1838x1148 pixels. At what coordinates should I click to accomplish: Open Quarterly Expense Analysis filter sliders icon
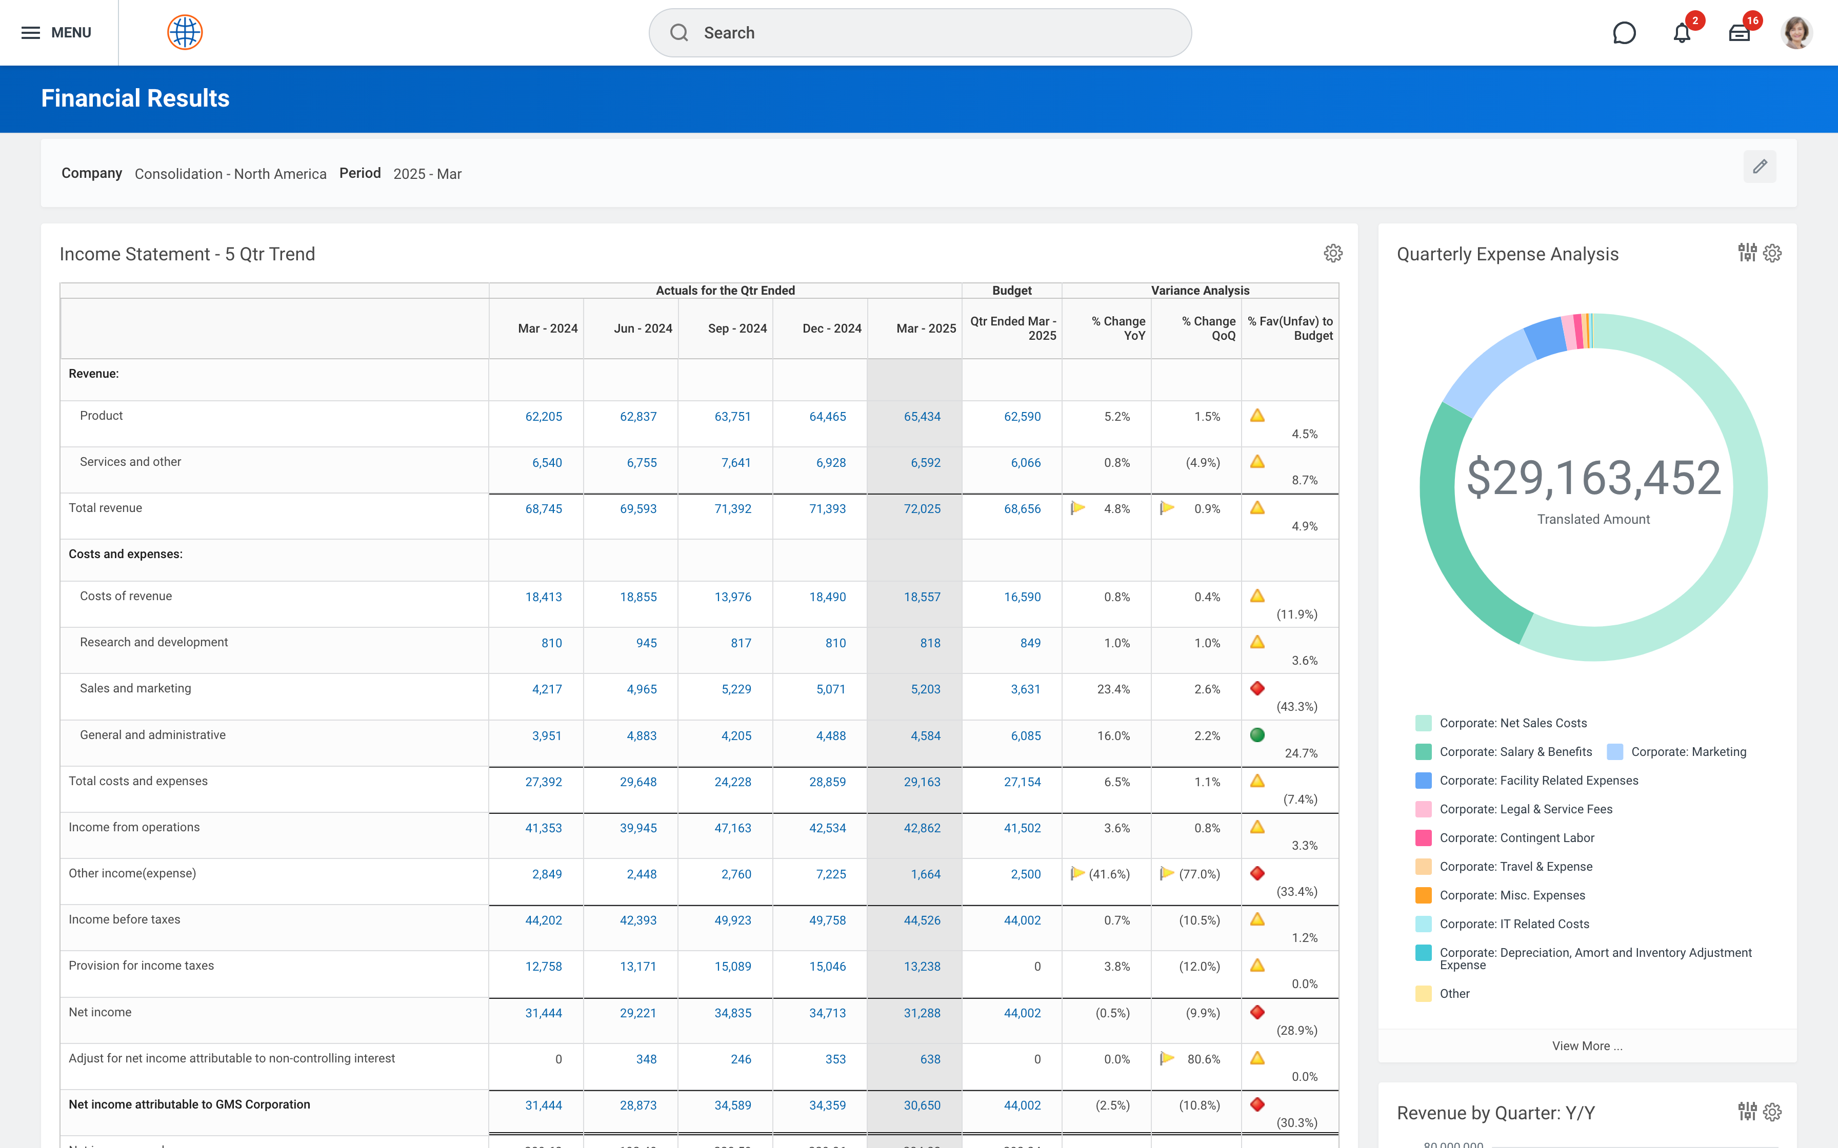point(1747,253)
